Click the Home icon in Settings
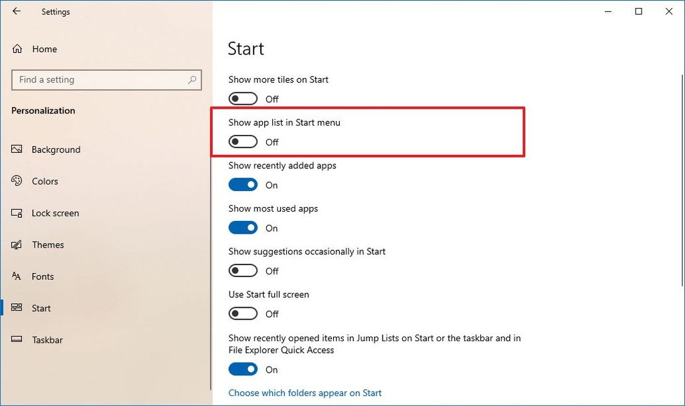Viewport: 685px width, 406px height. [x=16, y=49]
